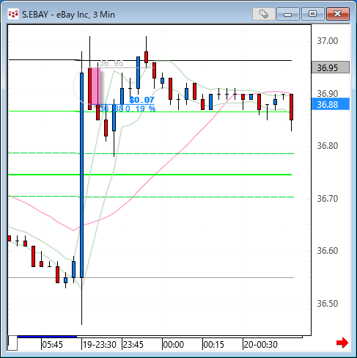Click the 0.19 % measurement annotation

coord(141,109)
